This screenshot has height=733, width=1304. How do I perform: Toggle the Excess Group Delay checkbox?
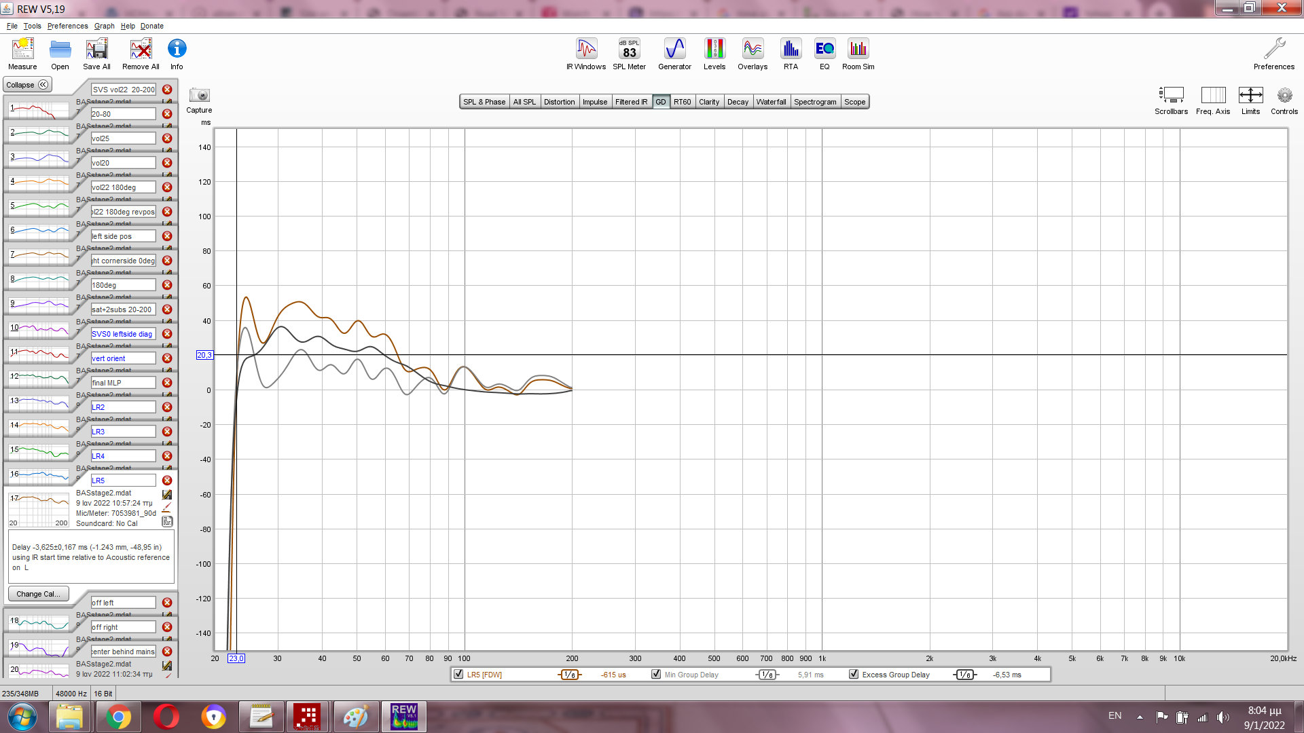pyautogui.click(x=854, y=675)
